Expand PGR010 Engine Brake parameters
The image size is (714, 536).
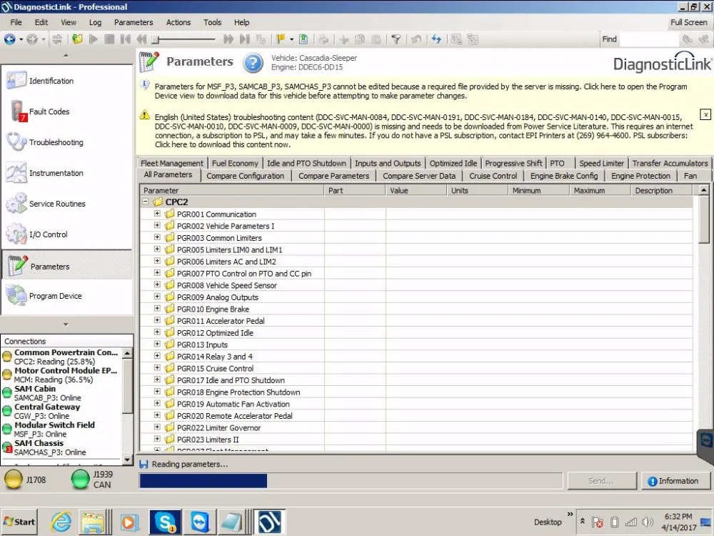(x=159, y=309)
